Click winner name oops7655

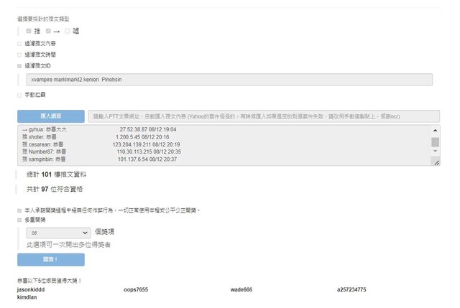pyautogui.click(x=136, y=289)
